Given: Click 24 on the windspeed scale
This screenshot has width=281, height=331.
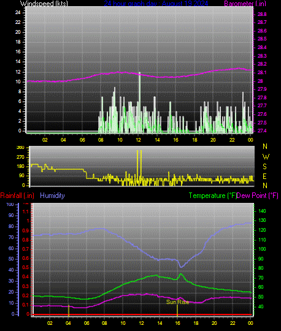Looking at the screenshot, I should [x=18, y=12].
